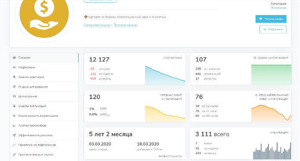Click the publications bar chart
The image size is (300, 161).
(x=272, y=151)
